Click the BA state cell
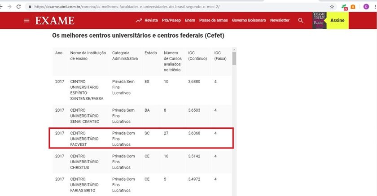The width and height of the screenshot is (377, 196). coord(147,110)
